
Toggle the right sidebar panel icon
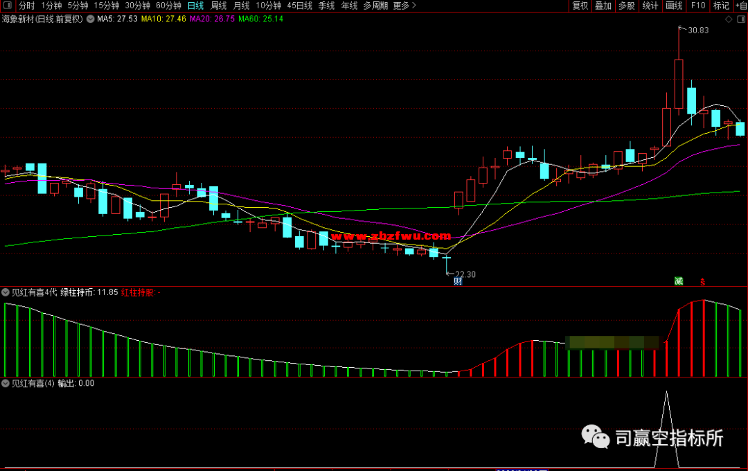741,19
